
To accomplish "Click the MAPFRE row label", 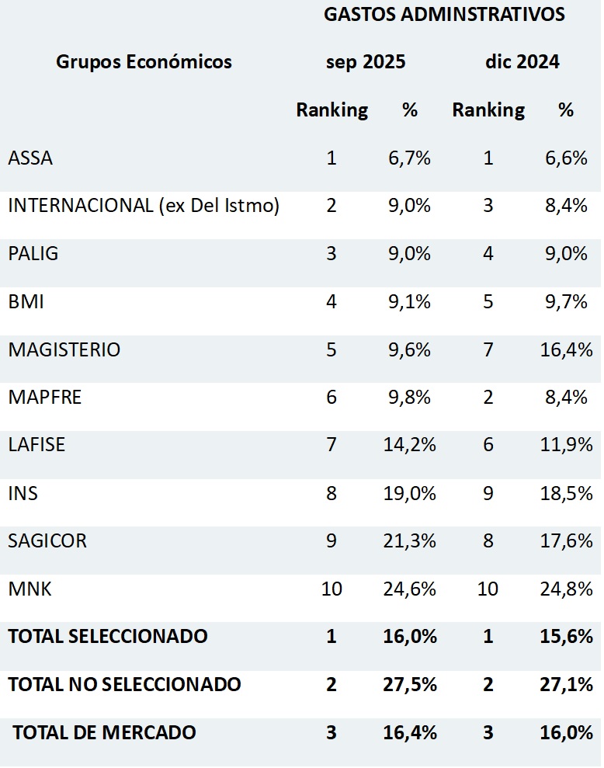I will tap(45, 398).
